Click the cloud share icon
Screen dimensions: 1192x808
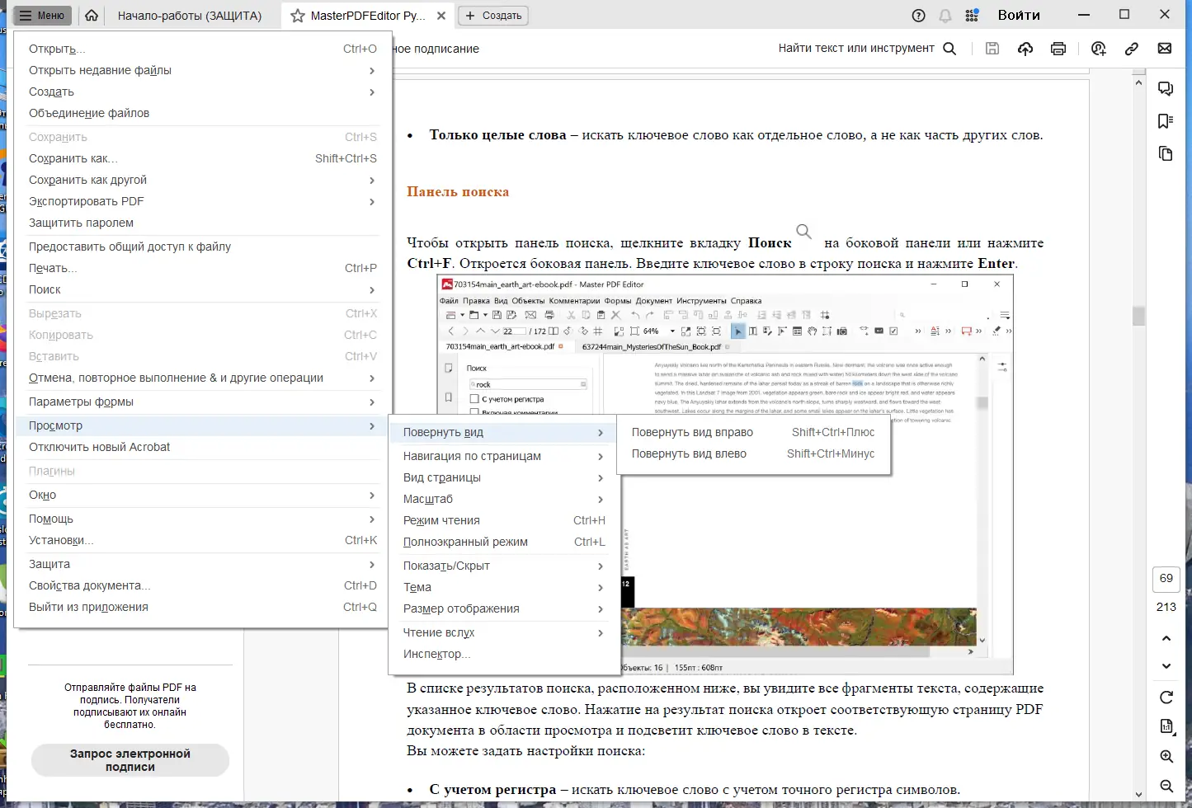(x=1025, y=49)
